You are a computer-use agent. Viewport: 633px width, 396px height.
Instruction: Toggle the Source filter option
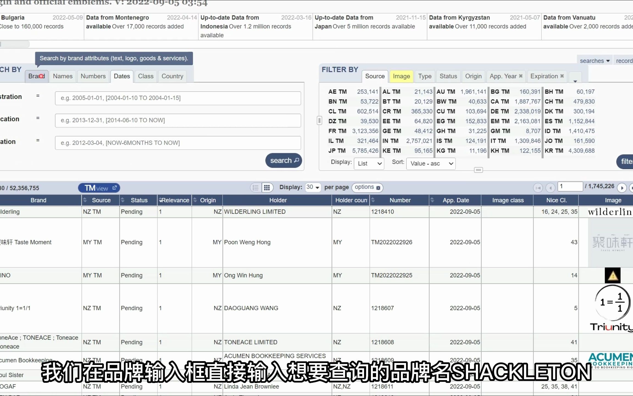click(x=374, y=76)
